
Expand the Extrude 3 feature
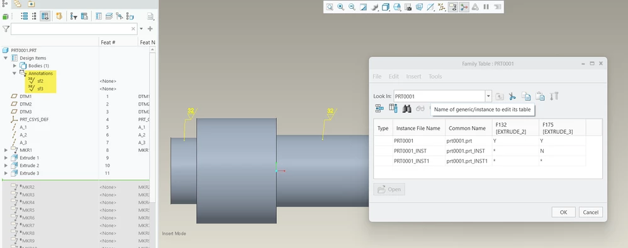(x=6, y=173)
